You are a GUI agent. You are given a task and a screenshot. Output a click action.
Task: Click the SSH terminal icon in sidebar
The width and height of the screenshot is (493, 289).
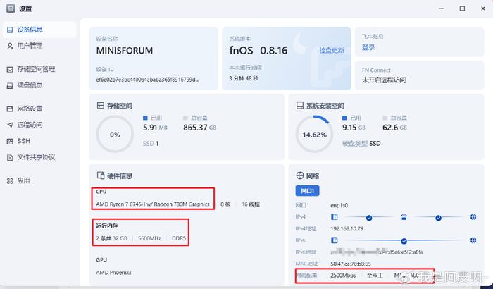(10, 142)
